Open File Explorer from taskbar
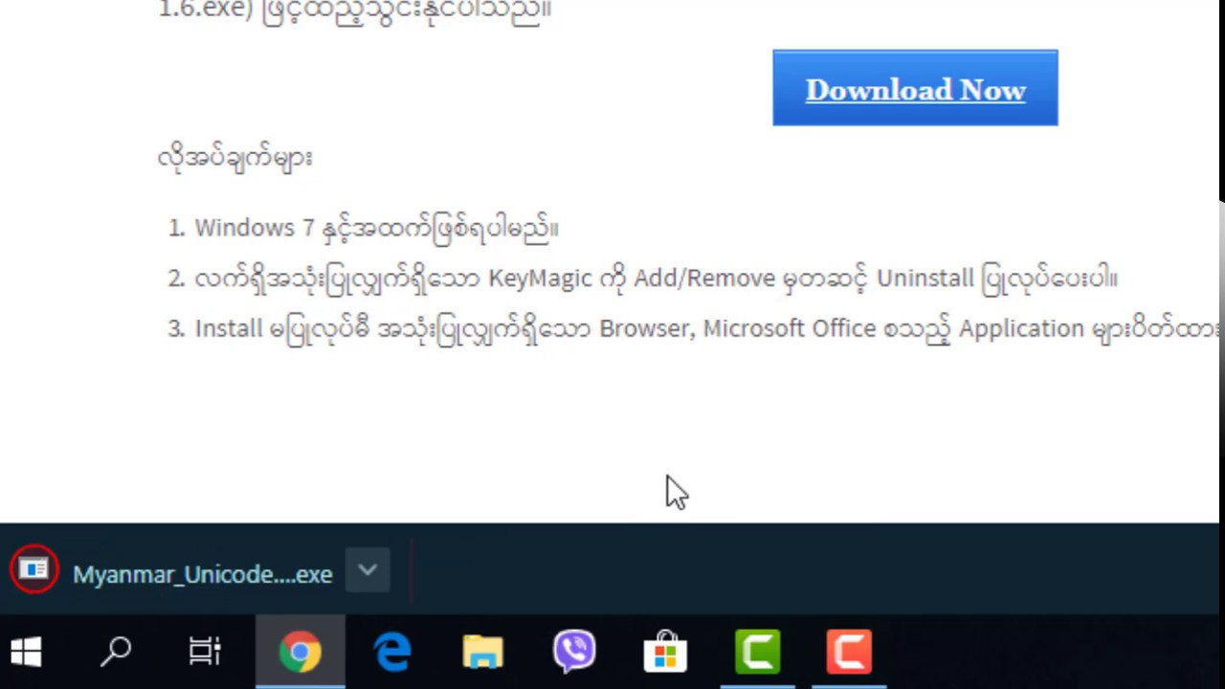The image size is (1225, 689). pos(483,653)
